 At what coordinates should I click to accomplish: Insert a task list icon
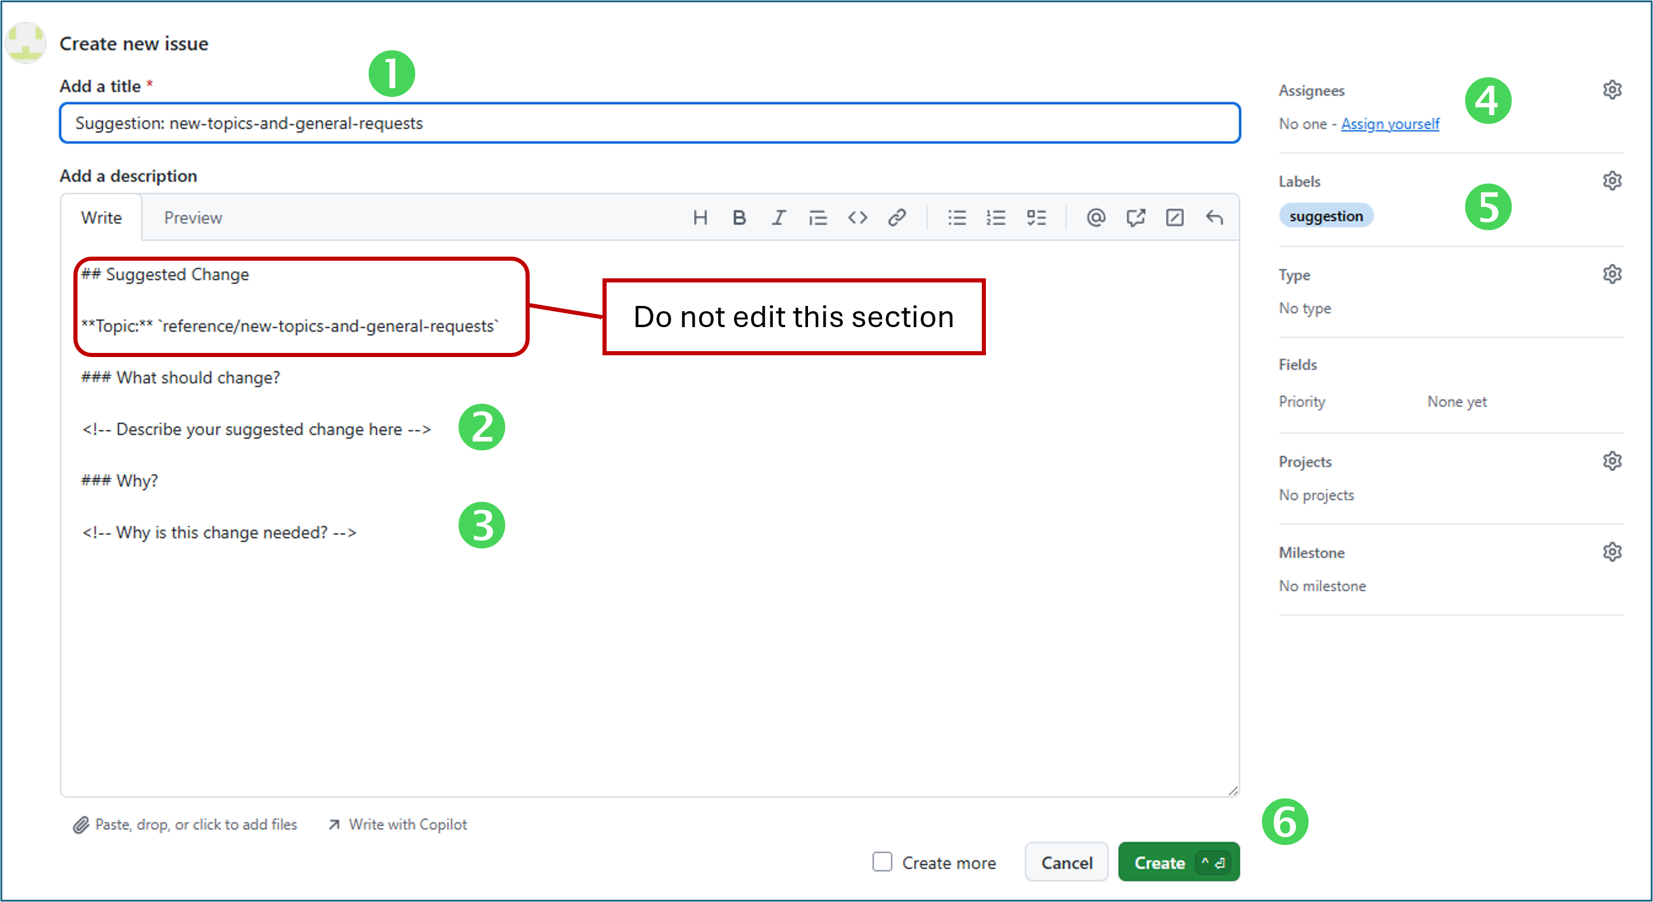(x=1036, y=218)
